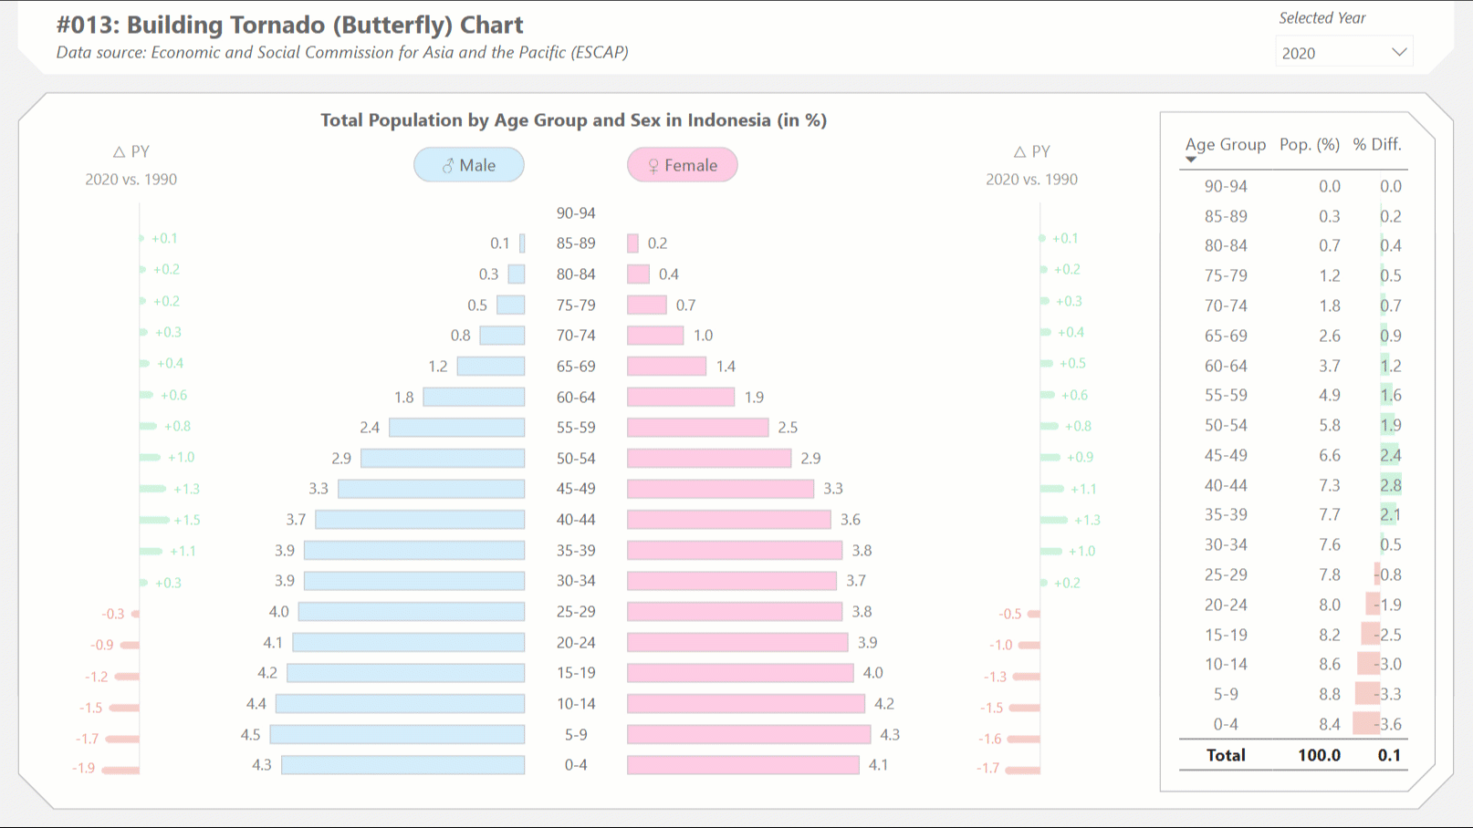Select the Pop. (%) column header
Screen dimensions: 1473x828
coord(1309,144)
